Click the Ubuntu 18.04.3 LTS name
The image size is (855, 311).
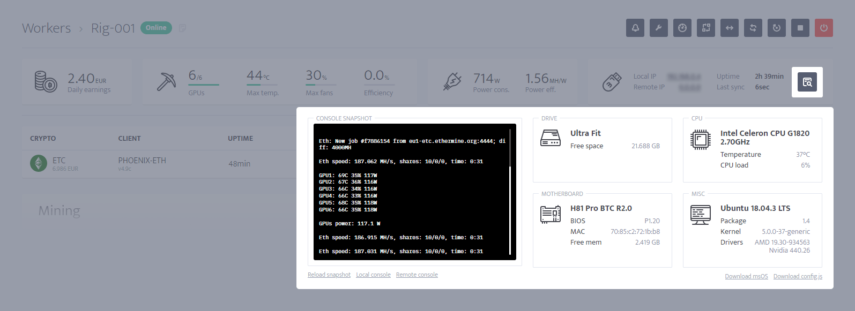755,208
